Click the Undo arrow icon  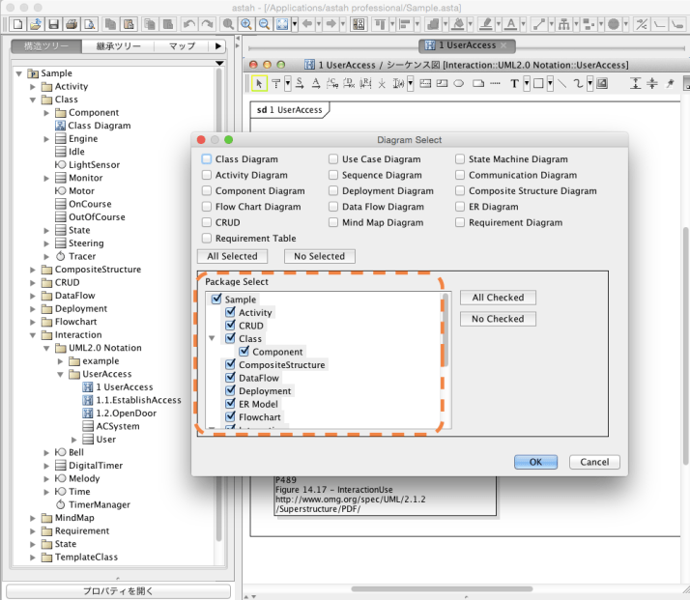click(188, 23)
